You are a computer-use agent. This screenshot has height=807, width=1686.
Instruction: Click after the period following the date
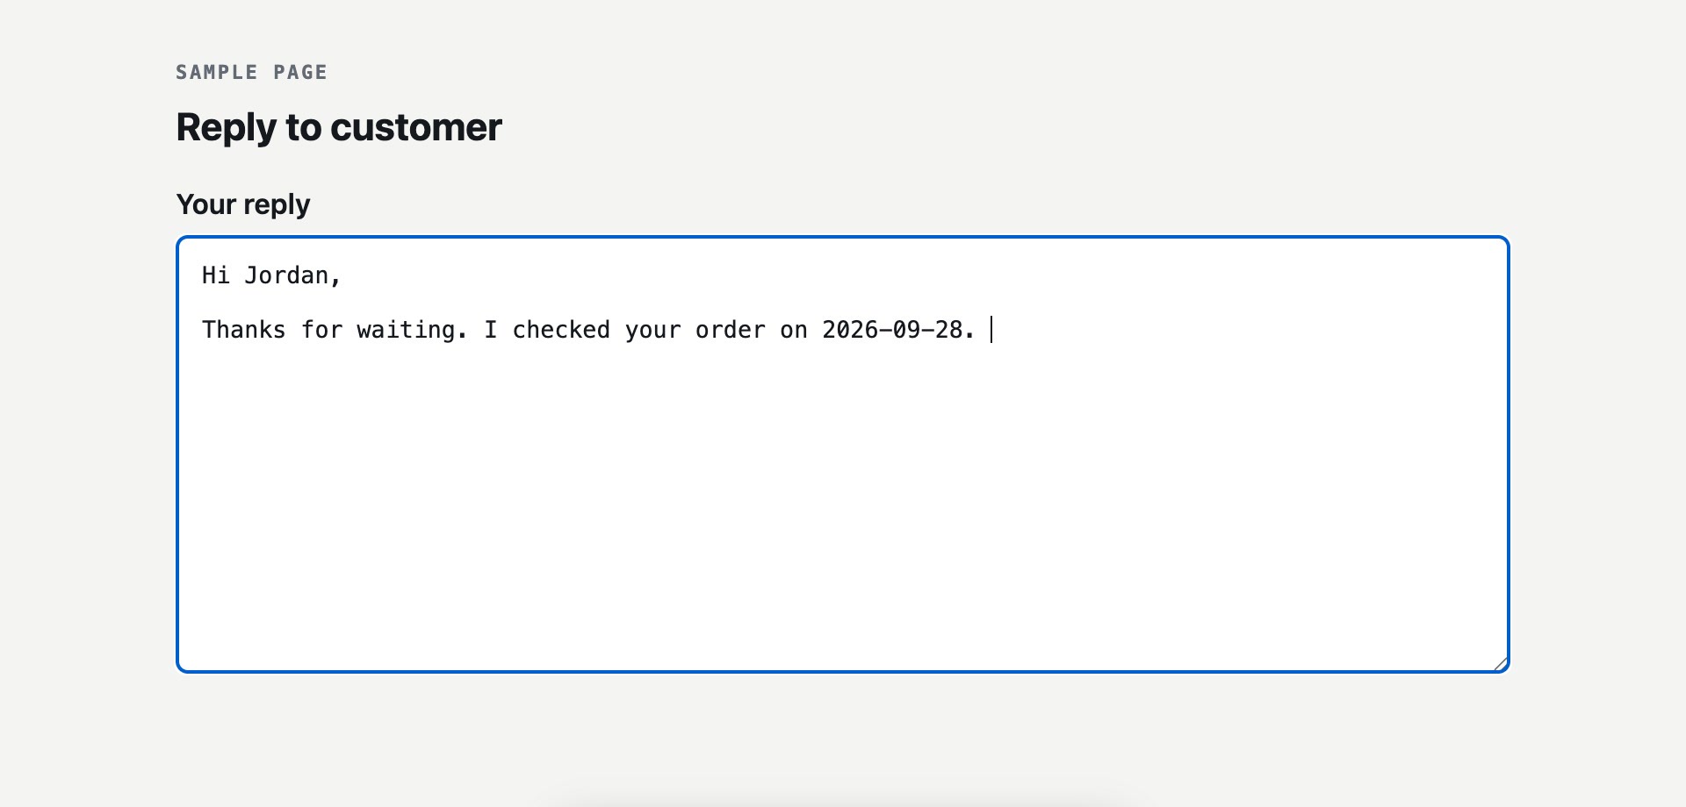tap(978, 330)
